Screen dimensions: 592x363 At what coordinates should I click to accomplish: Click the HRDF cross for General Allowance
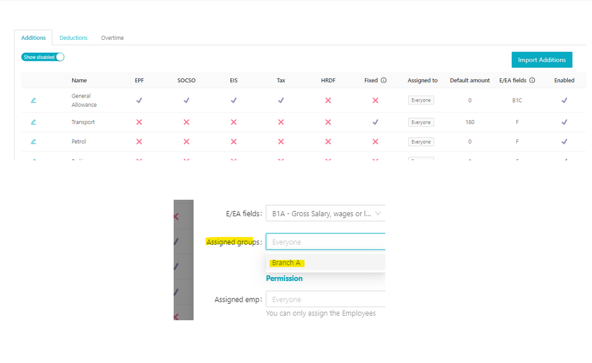[x=328, y=100]
